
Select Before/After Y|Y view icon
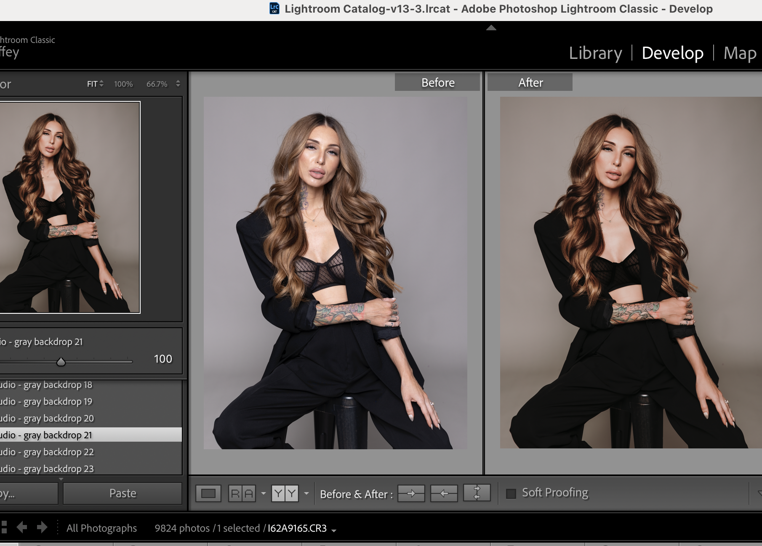click(x=285, y=493)
